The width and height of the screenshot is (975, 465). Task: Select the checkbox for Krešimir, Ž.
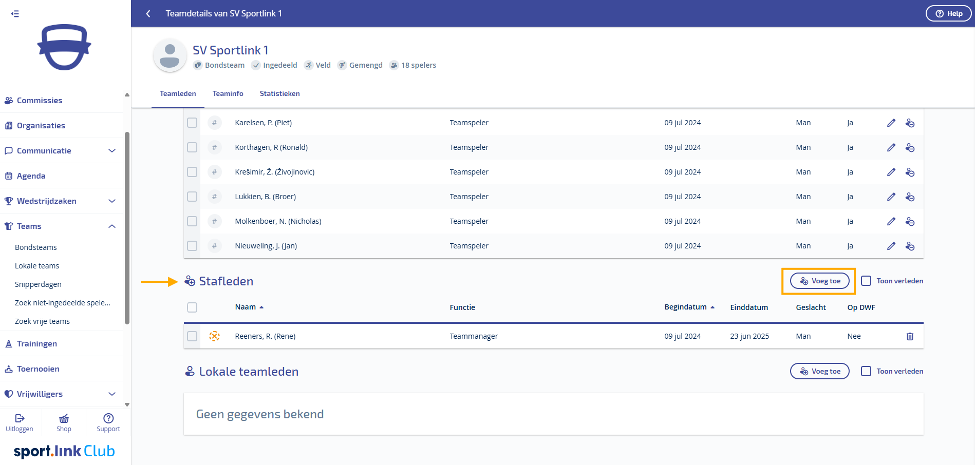[x=192, y=172]
